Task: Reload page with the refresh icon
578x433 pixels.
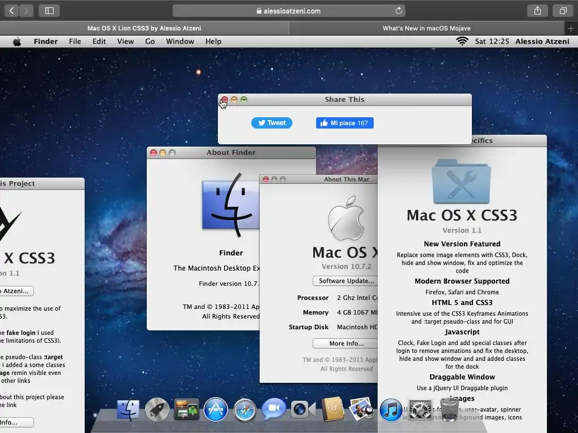Action: (x=399, y=11)
